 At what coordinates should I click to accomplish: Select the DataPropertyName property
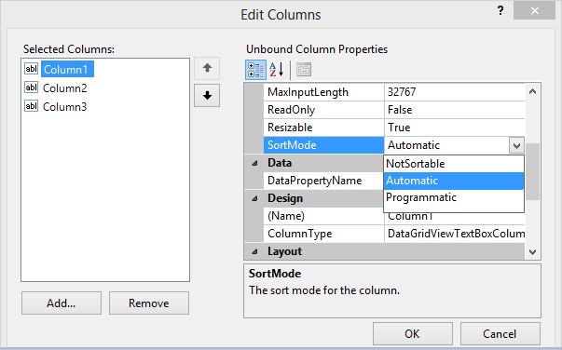[323, 181]
